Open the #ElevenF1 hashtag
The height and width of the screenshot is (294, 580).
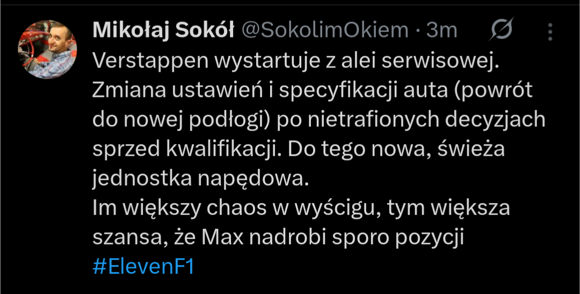pos(143,267)
